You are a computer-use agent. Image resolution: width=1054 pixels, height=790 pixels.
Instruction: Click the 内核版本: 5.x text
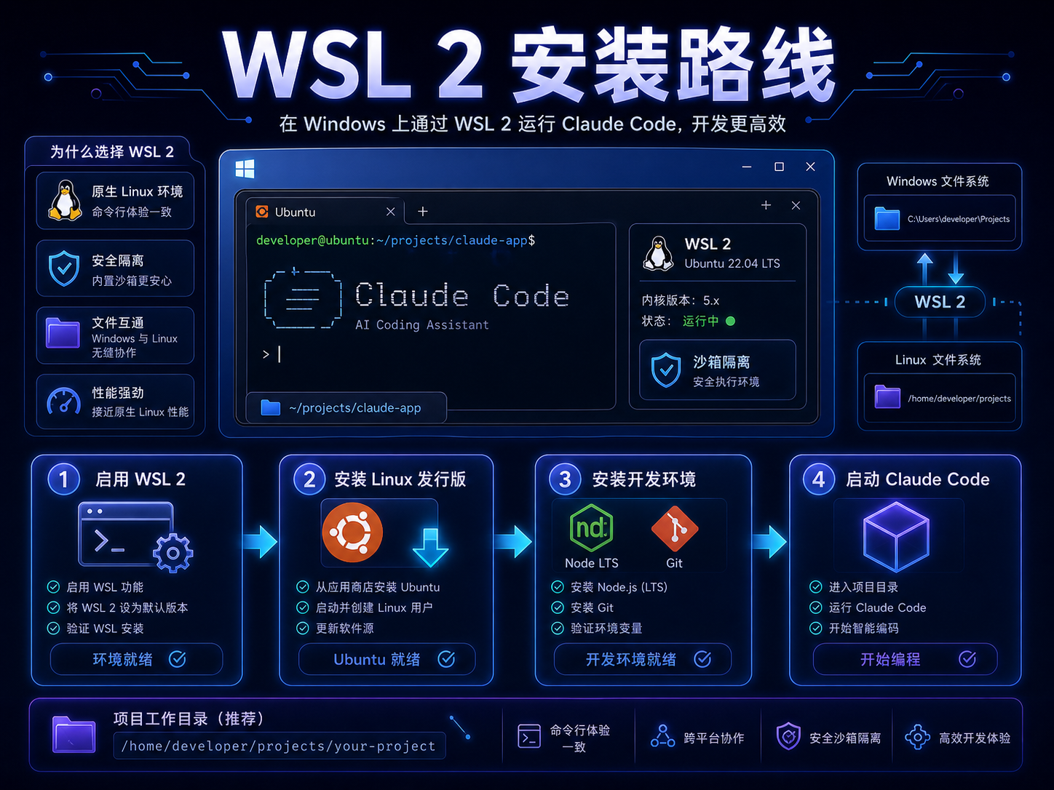click(x=681, y=300)
